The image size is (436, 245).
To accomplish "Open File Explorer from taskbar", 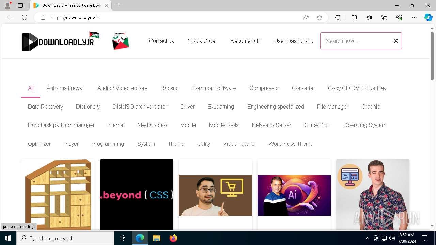I will click(156, 238).
